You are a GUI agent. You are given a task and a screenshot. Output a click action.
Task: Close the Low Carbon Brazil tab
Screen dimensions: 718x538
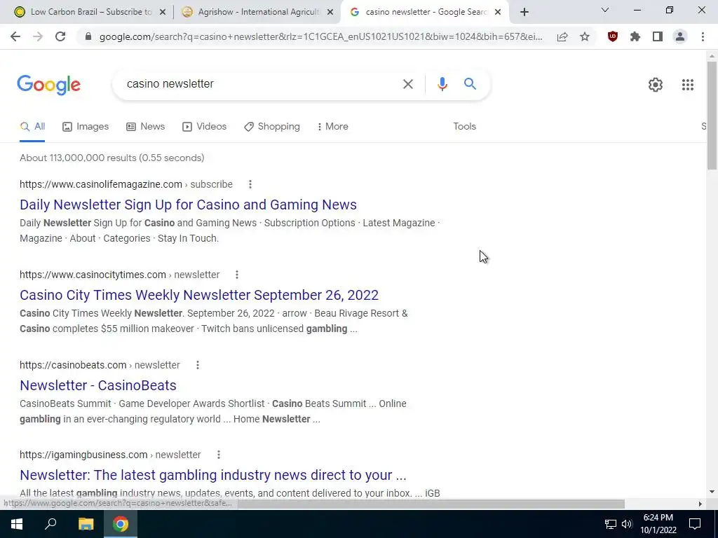[163, 12]
